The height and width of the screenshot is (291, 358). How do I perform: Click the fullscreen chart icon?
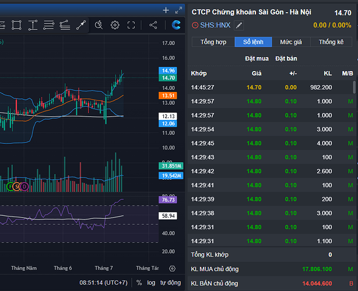(x=132, y=25)
